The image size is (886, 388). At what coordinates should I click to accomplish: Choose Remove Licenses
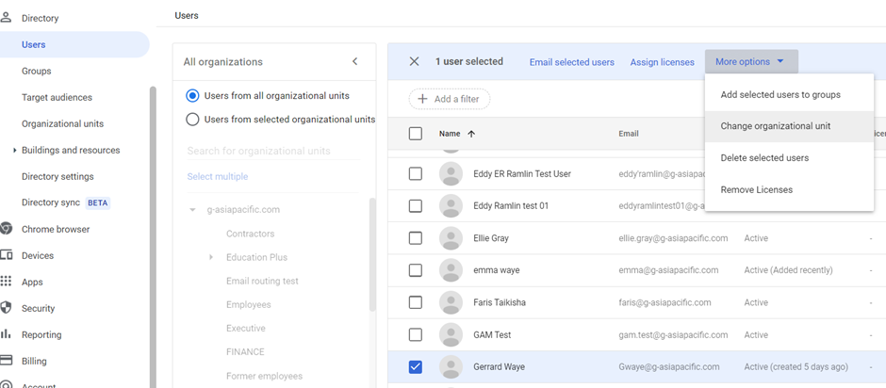(789, 190)
